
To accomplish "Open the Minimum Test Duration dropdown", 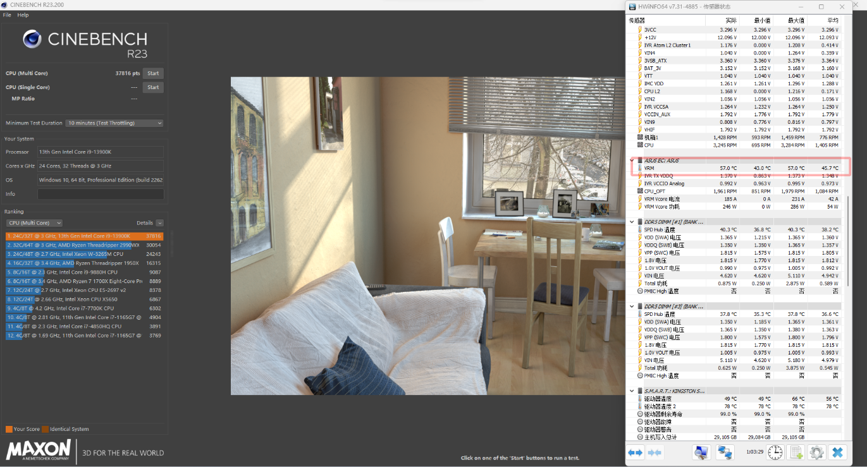I will (x=114, y=123).
